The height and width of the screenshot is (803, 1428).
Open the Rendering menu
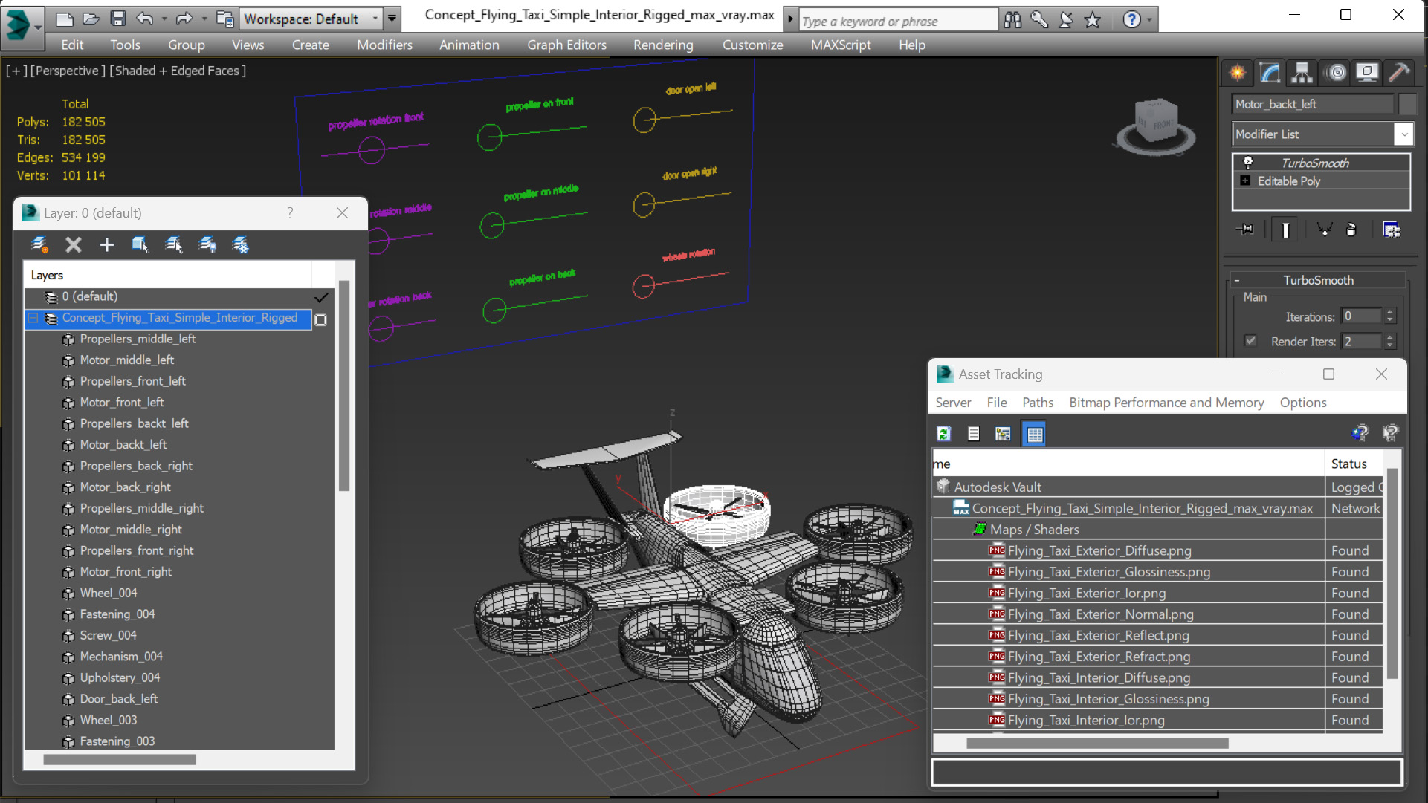tap(663, 45)
